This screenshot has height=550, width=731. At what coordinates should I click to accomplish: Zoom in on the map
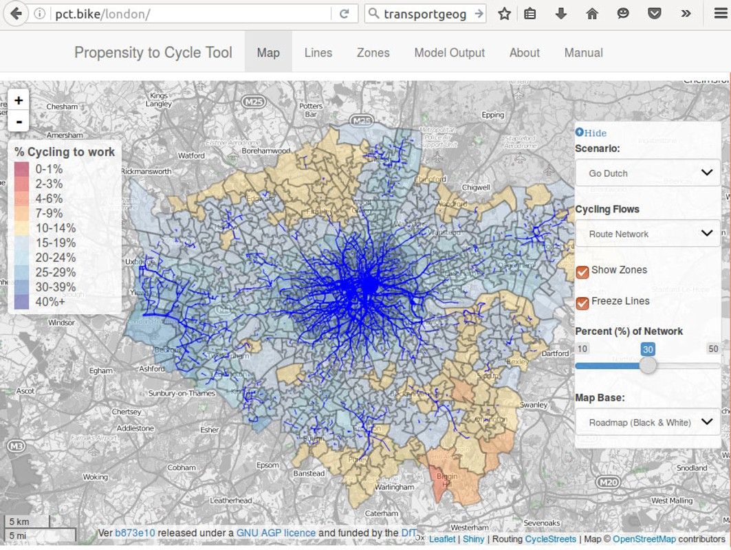(x=19, y=100)
